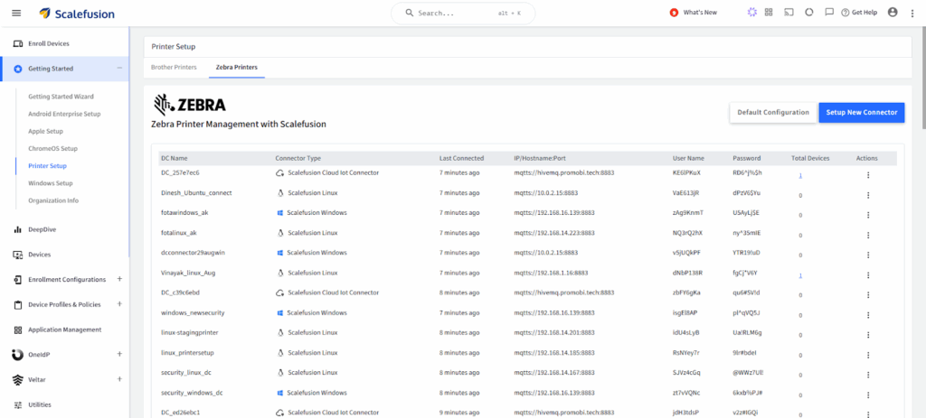The width and height of the screenshot is (926, 418).
Task: Select the Zebra Printers tab
Action: [235, 68]
